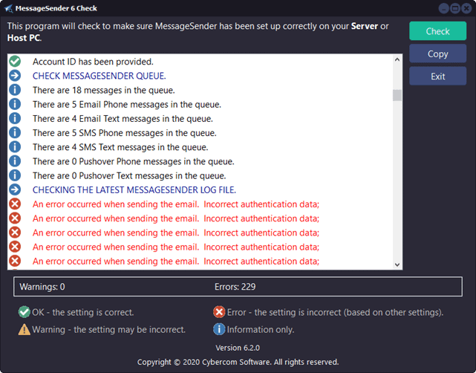The image size is (476, 373).
Task: Click info icon beside 0 Pushover Text messages
Action: click(x=15, y=175)
